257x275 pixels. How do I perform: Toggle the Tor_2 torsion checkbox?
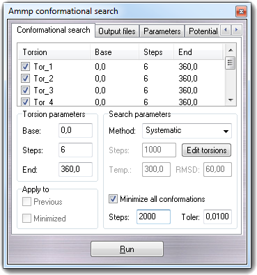(x=25, y=79)
